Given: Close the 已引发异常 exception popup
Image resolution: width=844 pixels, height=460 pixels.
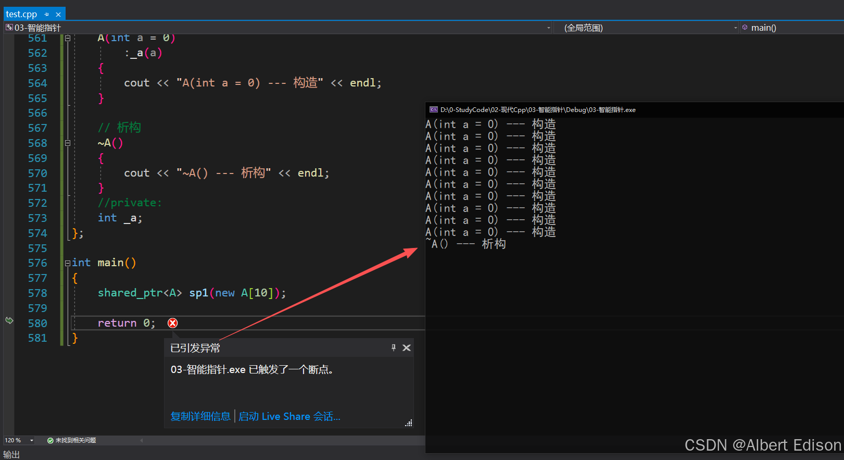Looking at the screenshot, I should click(x=407, y=347).
